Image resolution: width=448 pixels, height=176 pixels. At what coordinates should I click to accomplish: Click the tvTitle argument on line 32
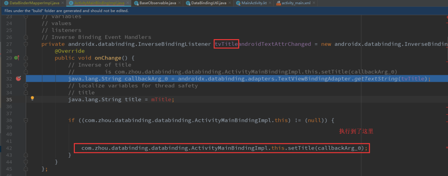(x=413, y=78)
